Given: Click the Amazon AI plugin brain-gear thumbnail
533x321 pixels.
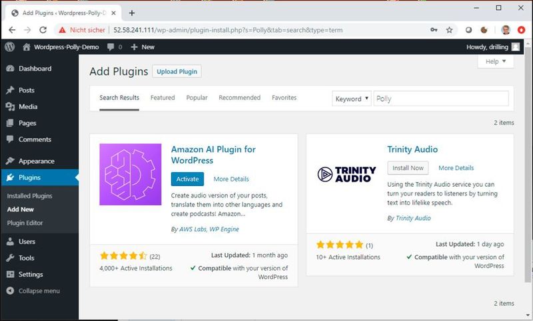Looking at the screenshot, I should click(x=131, y=174).
